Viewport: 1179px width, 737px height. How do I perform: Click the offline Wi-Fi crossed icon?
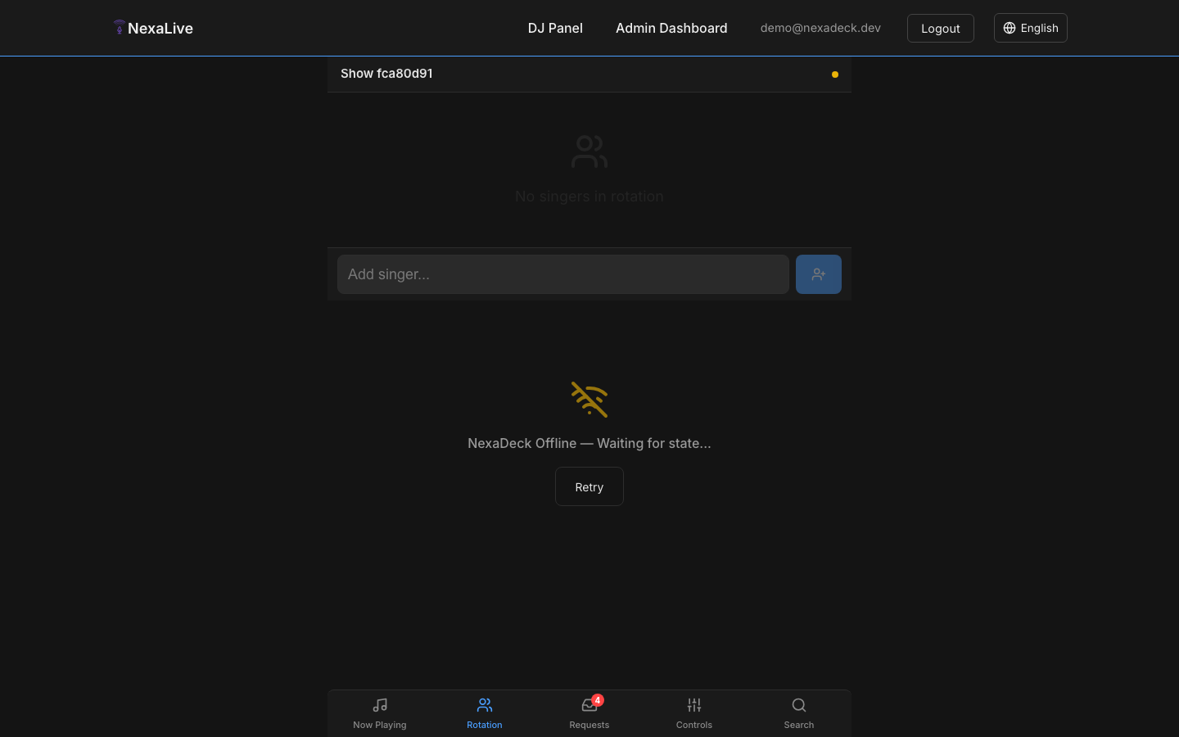[589, 400]
